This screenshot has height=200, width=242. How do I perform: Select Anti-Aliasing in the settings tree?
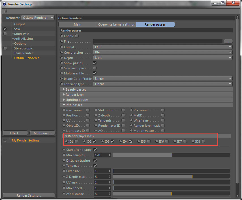click(x=23, y=39)
